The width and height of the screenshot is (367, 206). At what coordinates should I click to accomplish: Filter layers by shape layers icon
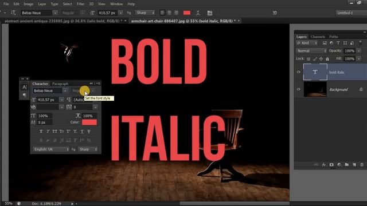[345, 43]
